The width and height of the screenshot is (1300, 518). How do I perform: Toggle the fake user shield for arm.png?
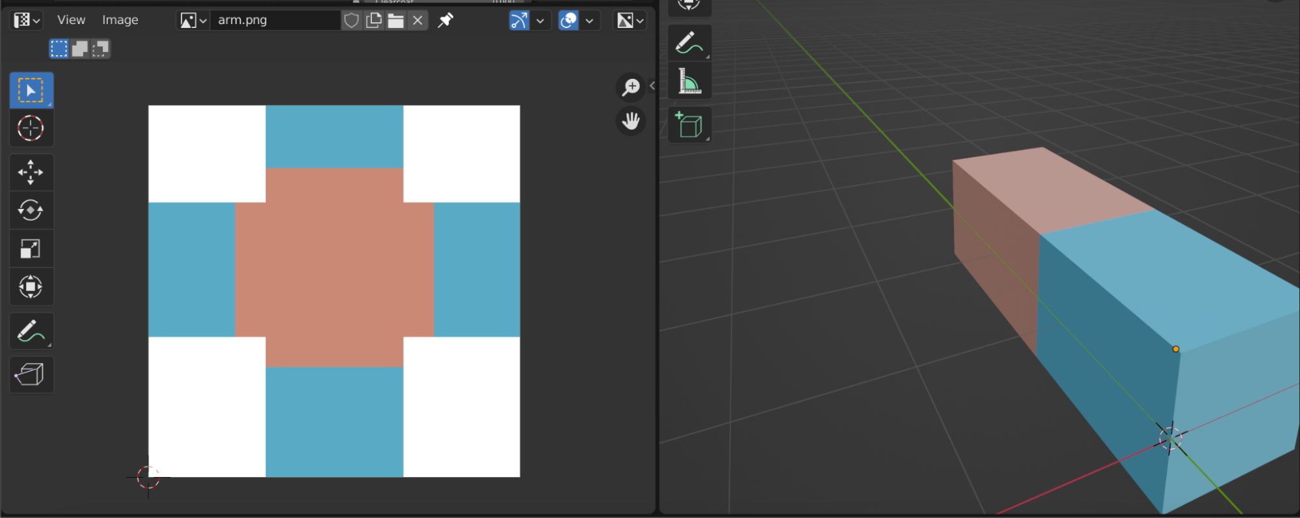tap(351, 21)
